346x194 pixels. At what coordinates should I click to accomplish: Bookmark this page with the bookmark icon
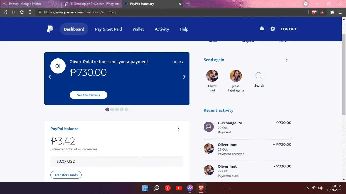coord(30,12)
